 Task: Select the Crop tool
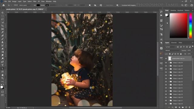2,26
